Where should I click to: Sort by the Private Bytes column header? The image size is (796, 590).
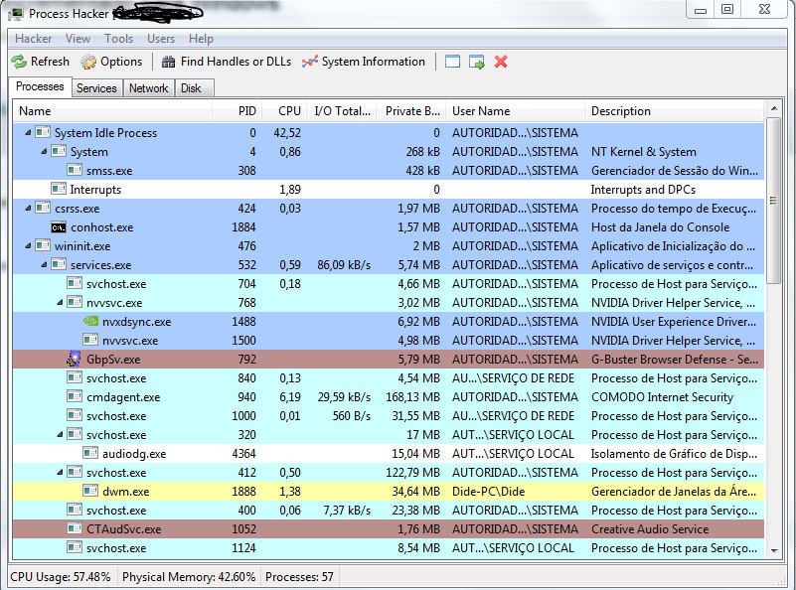tap(411, 111)
